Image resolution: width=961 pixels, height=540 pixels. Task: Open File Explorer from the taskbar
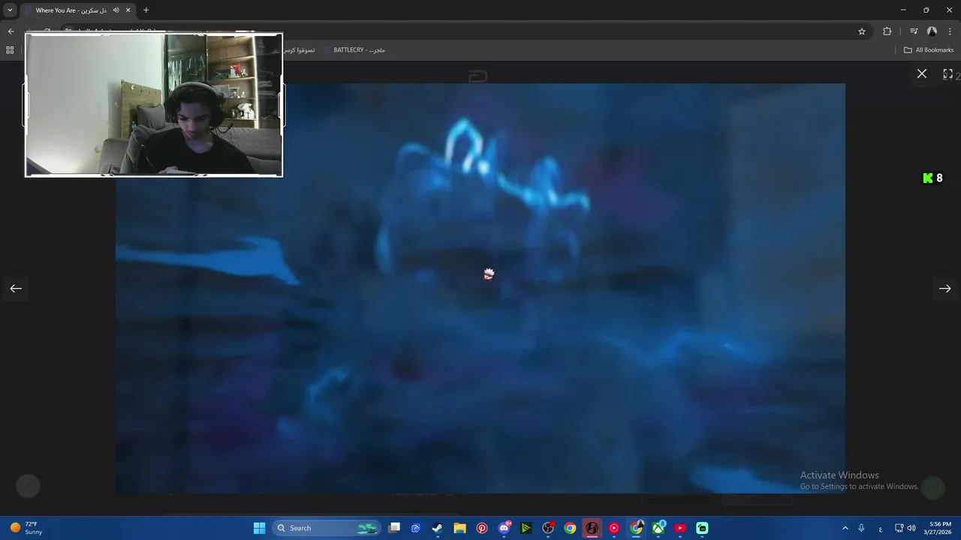click(459, 528)
